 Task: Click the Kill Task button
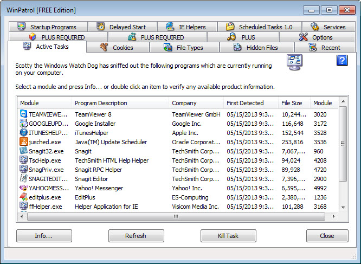(228, 236)
